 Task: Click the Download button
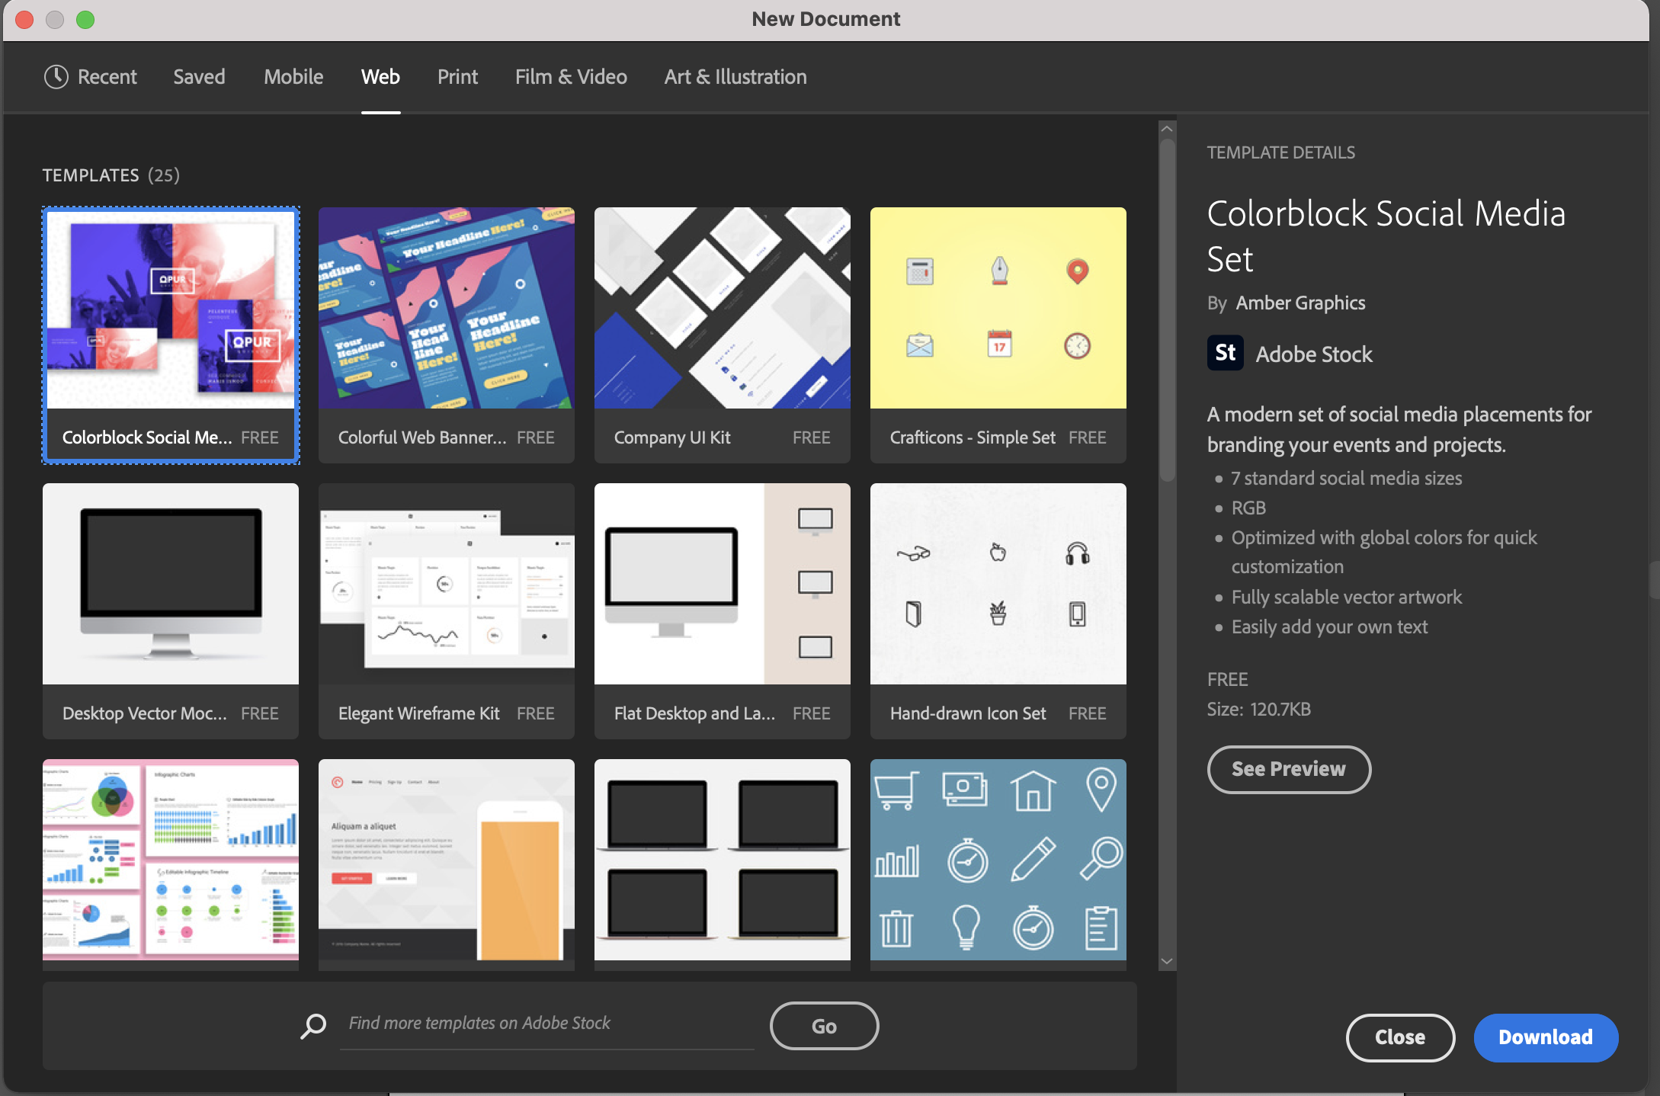(x=1546, y=1037)
